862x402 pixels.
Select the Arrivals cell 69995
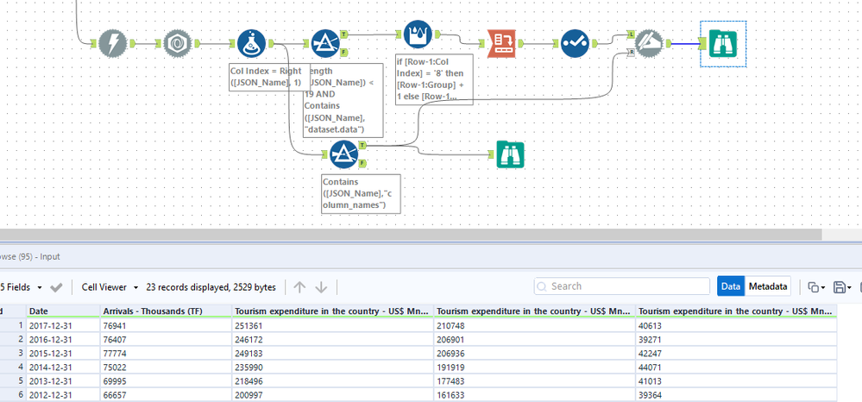(x=166, y=380)
